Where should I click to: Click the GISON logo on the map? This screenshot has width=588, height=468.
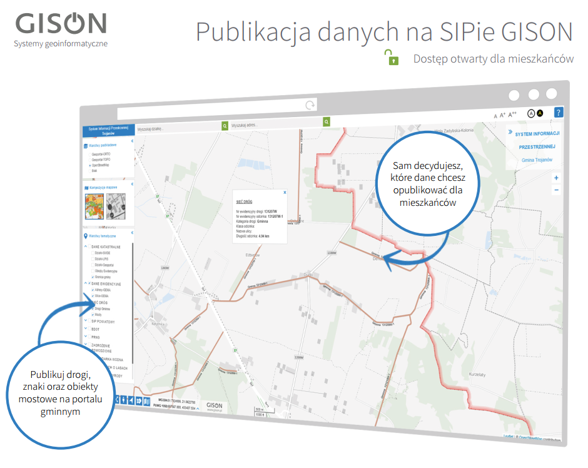pos(215,407)
